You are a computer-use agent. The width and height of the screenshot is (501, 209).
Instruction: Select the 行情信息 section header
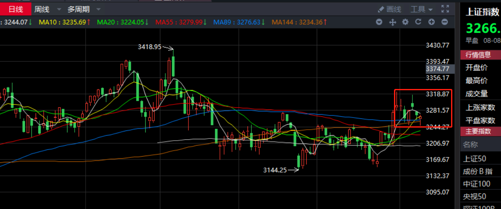479,55
